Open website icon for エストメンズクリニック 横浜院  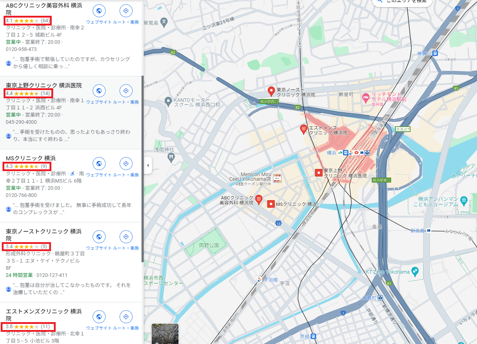point(99,317)
